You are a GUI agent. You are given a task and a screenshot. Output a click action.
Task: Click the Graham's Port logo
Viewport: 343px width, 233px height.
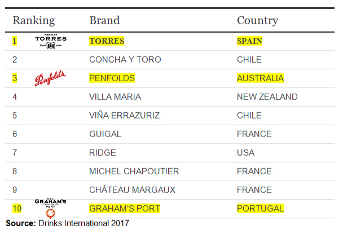tap(50, 209)
